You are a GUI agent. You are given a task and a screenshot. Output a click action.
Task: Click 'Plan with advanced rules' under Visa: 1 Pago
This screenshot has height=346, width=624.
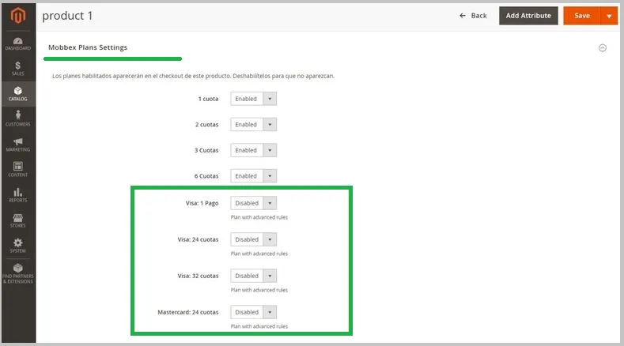coord(259,217)
